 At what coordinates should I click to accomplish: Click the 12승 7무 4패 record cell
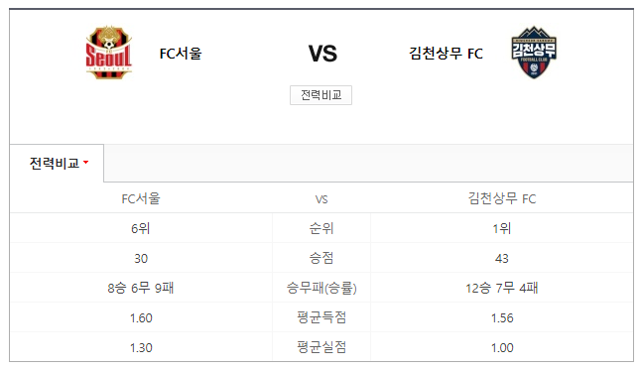(502, 288)
